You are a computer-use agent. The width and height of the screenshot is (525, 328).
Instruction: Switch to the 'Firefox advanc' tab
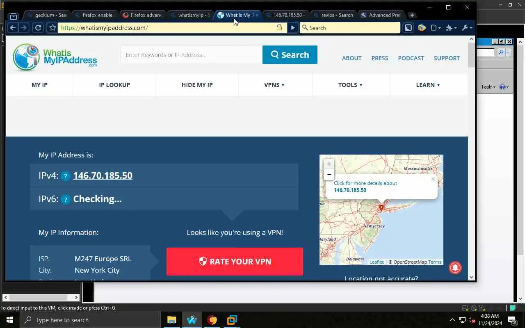click(143, 15)
